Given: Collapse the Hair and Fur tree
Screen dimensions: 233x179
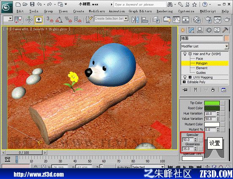Looking at the screenshot, I should coord(190,54).
